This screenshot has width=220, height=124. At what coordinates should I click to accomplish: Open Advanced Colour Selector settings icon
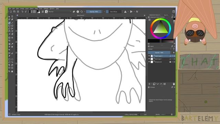click(150, 20)
